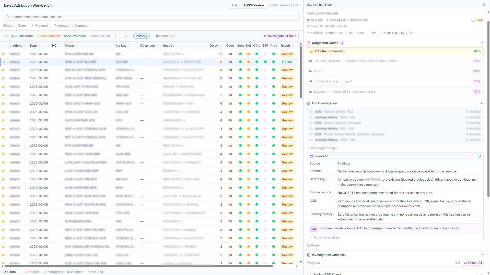Click the 57 need review counter
490x275 pixels.
tap(49, 36)
